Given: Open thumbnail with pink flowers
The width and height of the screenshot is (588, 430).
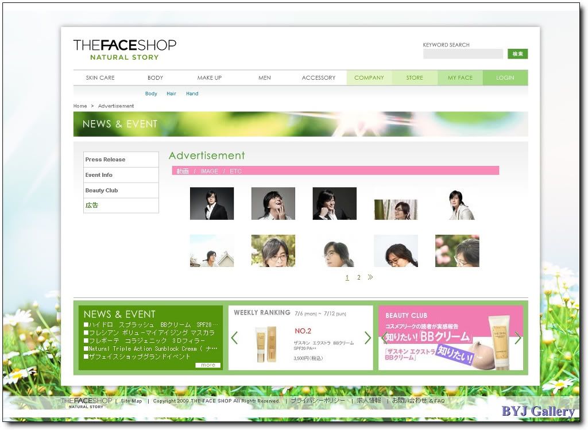Looking at the screenshot, I should click(x=457, y=251).
